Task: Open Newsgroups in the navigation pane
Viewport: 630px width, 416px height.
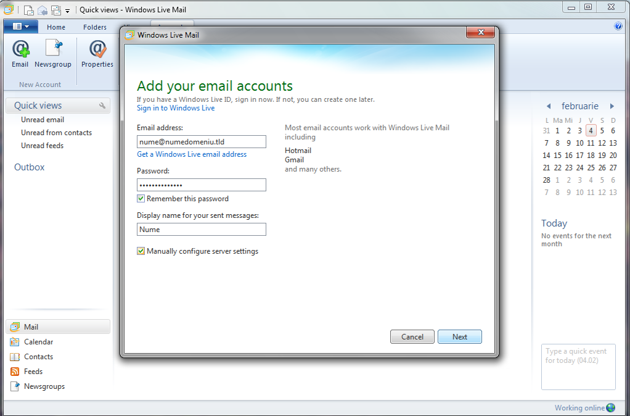Action: [x=38, y=386]
